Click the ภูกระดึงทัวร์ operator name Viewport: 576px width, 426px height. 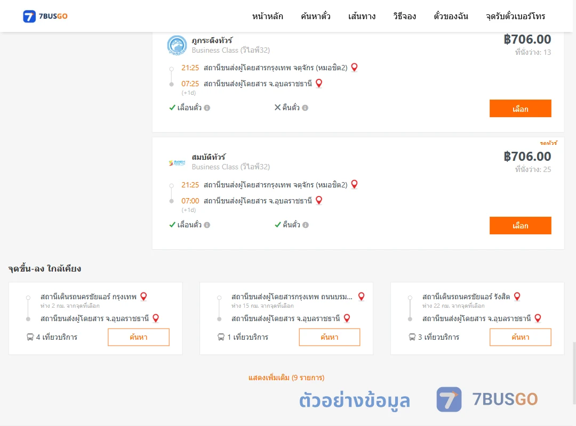[x=212, y=40]
